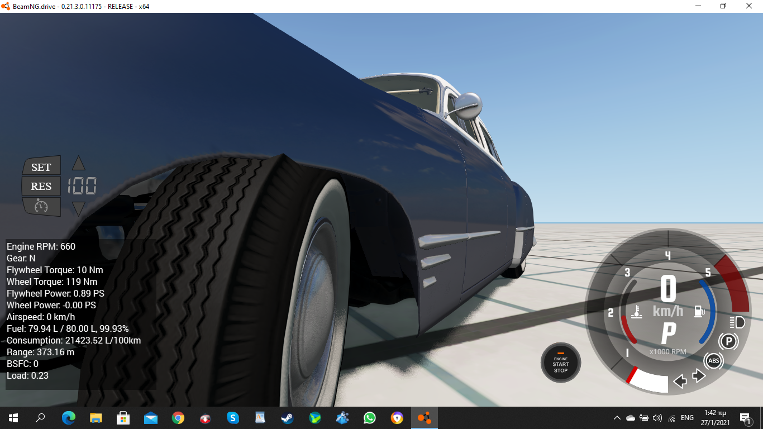Click the Consumption: 21423.52 L/100km line
This screenshot has height=429, width=763.
pos(74,340)
